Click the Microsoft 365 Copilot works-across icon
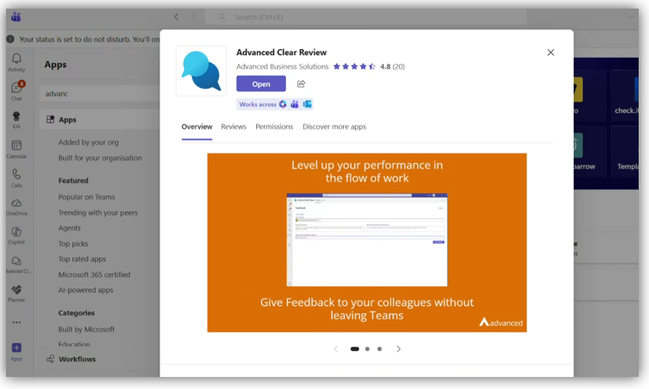This screenshot has height=389, width=649. pyautogui.click(x=283, y=104)
